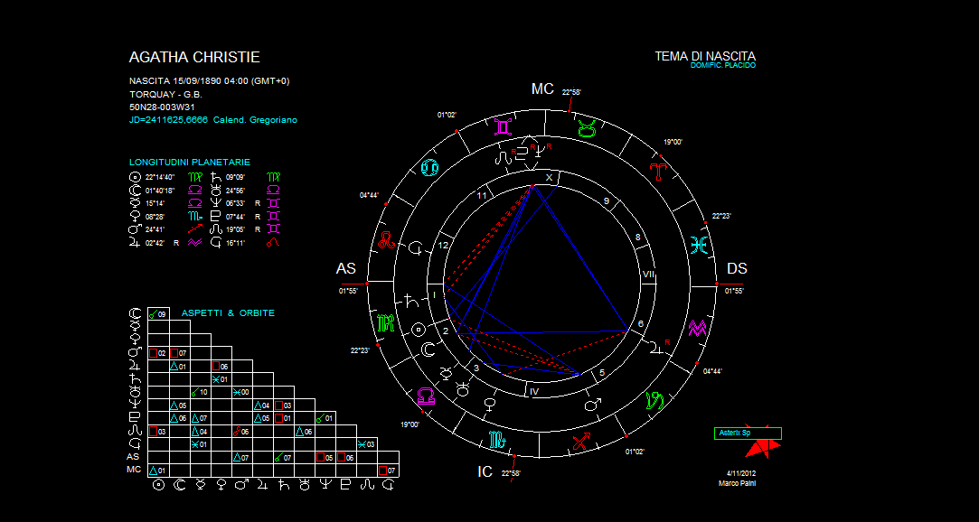
Task: Select the IC label below the wheel
Action: point(485,471)
